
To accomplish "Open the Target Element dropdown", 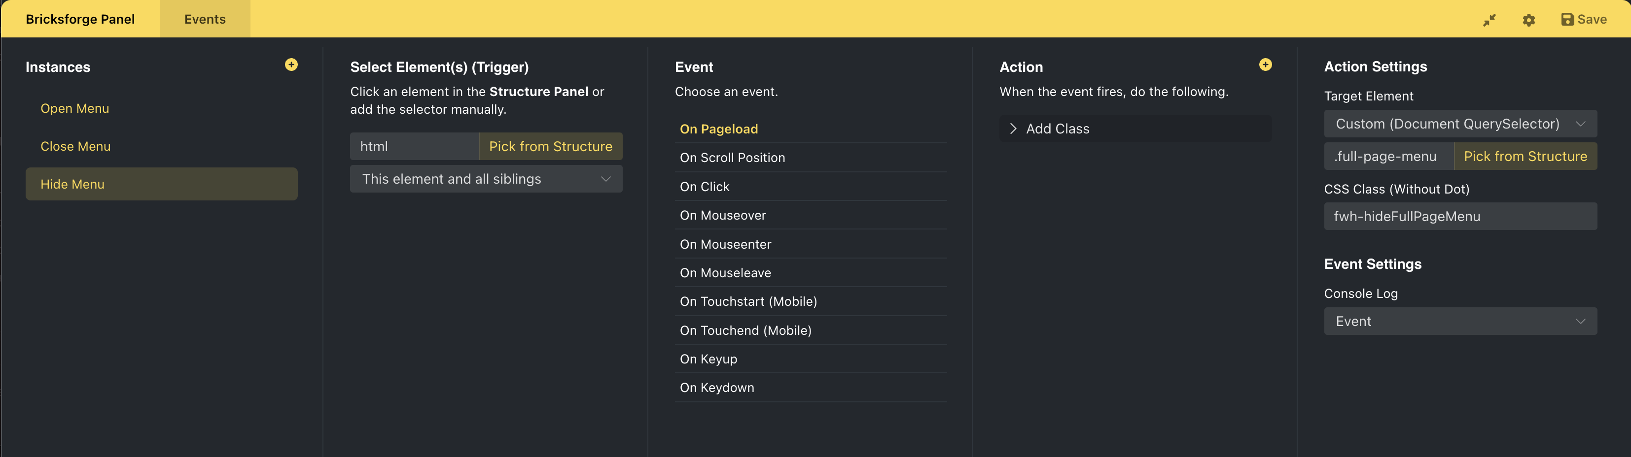I will click(x=1459, y=124).
